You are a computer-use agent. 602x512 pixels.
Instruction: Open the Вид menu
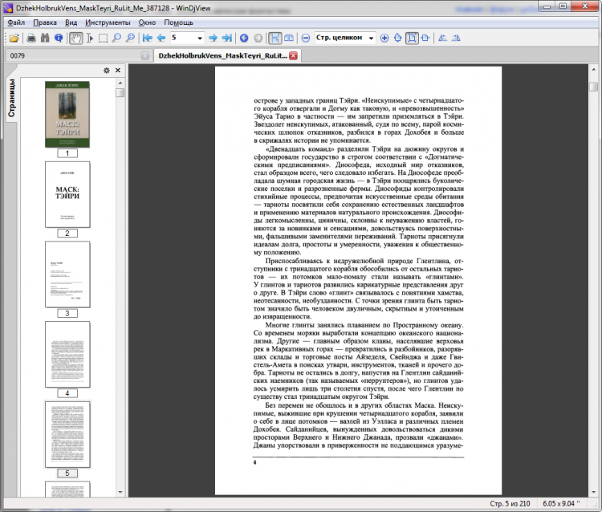[x=71, y=22]
